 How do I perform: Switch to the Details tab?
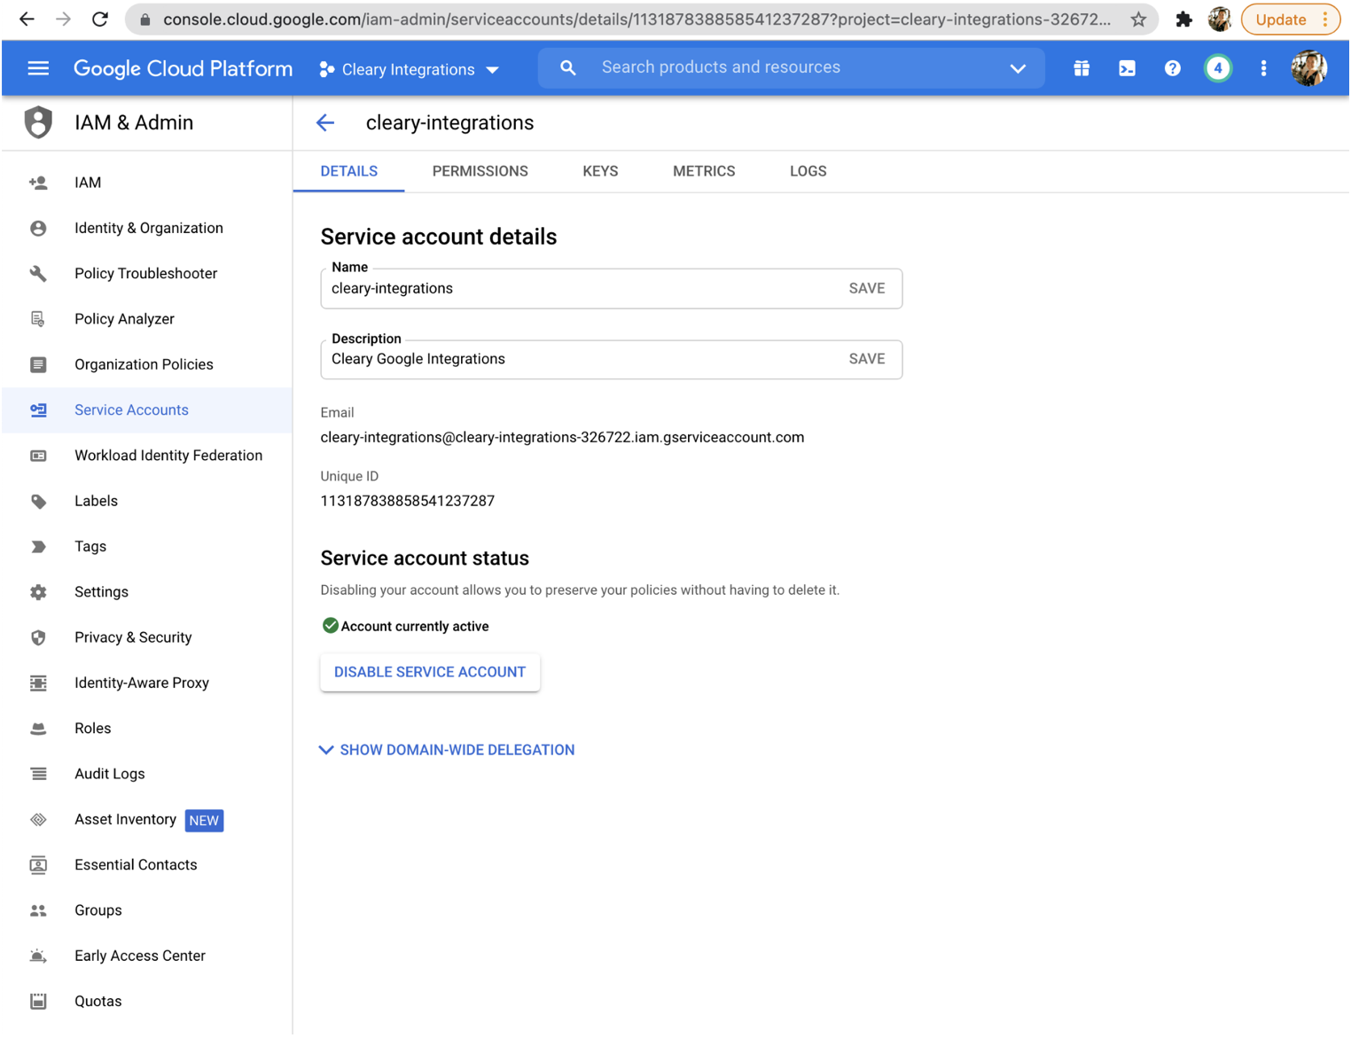(349, 172)
